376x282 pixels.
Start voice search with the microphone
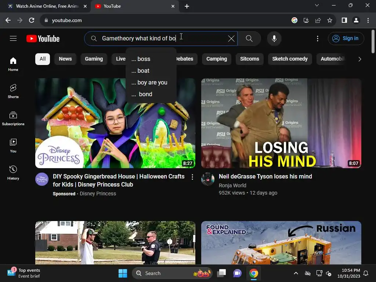click(x=274, y=39)
